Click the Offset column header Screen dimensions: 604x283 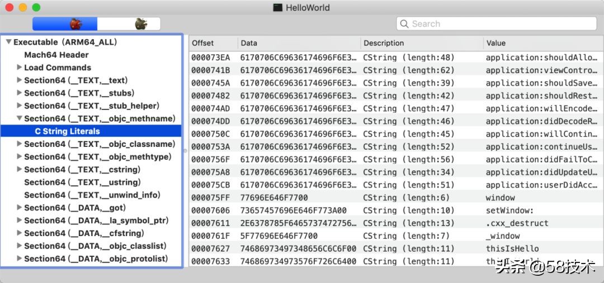pyautogui.click(x=214, y=43)
